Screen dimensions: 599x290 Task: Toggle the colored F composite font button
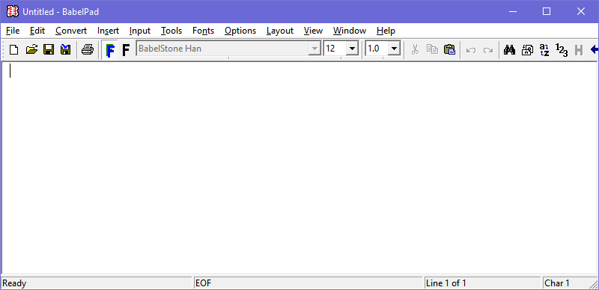pos(110,50)
